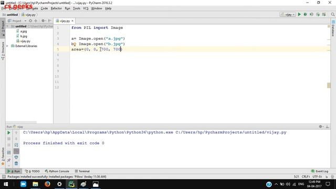Toggle scroll-to-end in Run console
The image size is (336, 189).
16,151
